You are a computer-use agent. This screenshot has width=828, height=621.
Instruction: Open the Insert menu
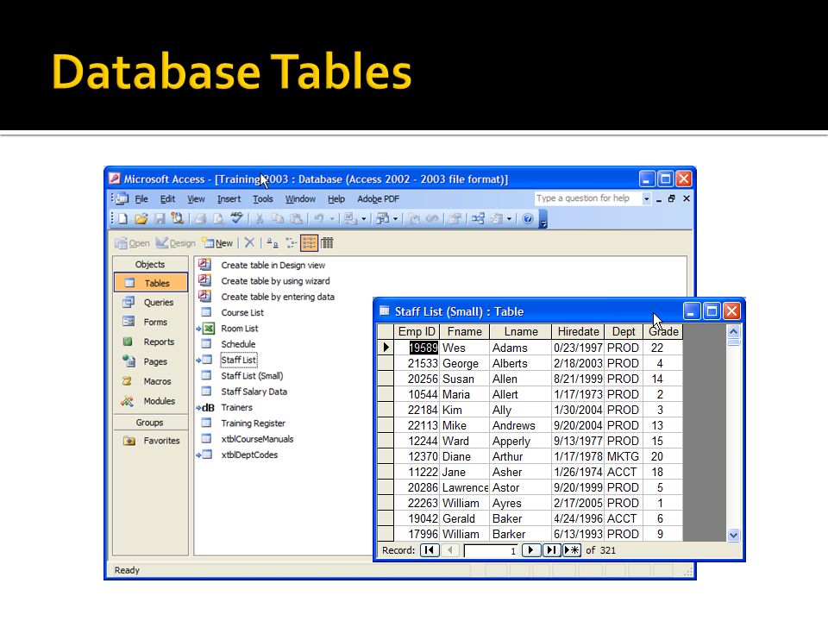[229, 199]
